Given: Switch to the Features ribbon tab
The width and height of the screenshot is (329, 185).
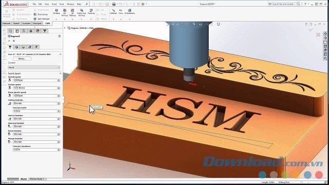Looking at the screenshot, I should click(x=6, y=24).
